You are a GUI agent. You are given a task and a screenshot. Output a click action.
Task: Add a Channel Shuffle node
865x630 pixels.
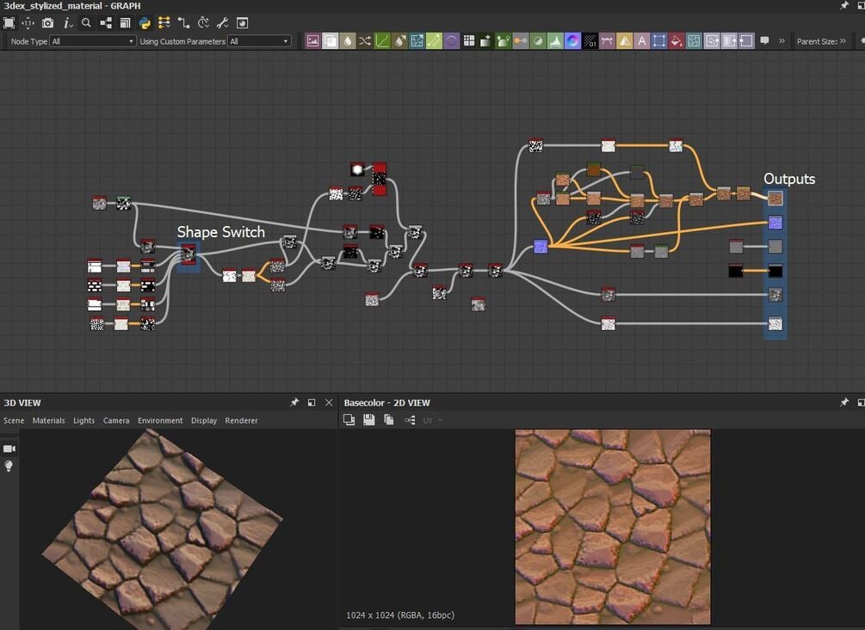365,41
